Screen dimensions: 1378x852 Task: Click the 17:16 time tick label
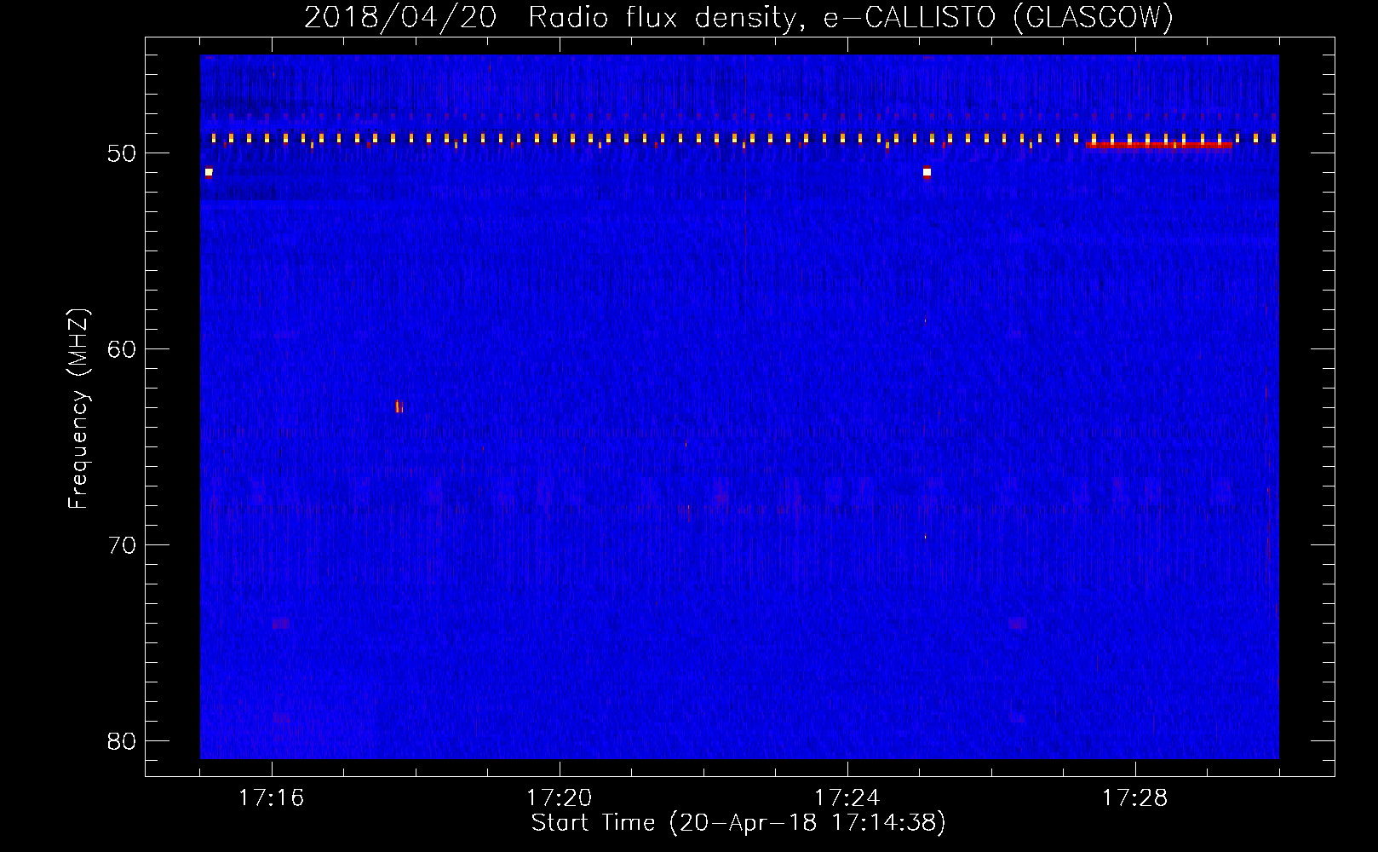point(271,798)
